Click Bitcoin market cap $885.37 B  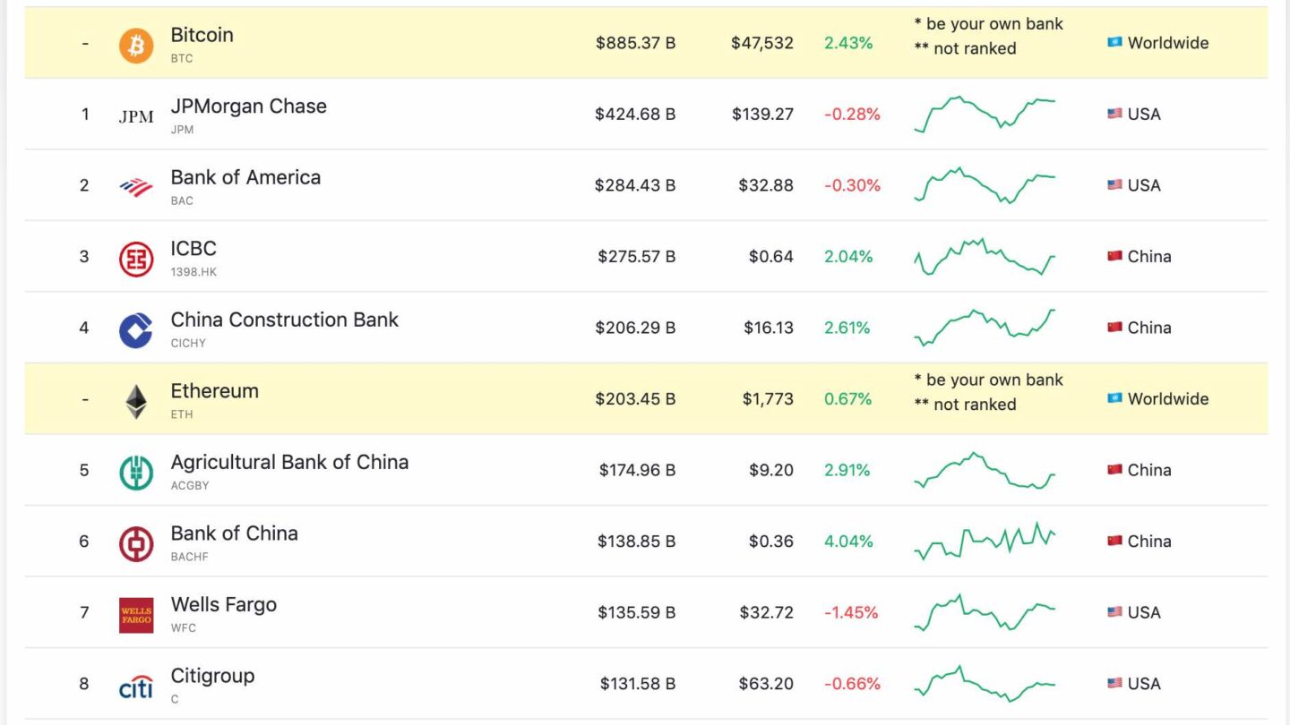click(635, 42)
